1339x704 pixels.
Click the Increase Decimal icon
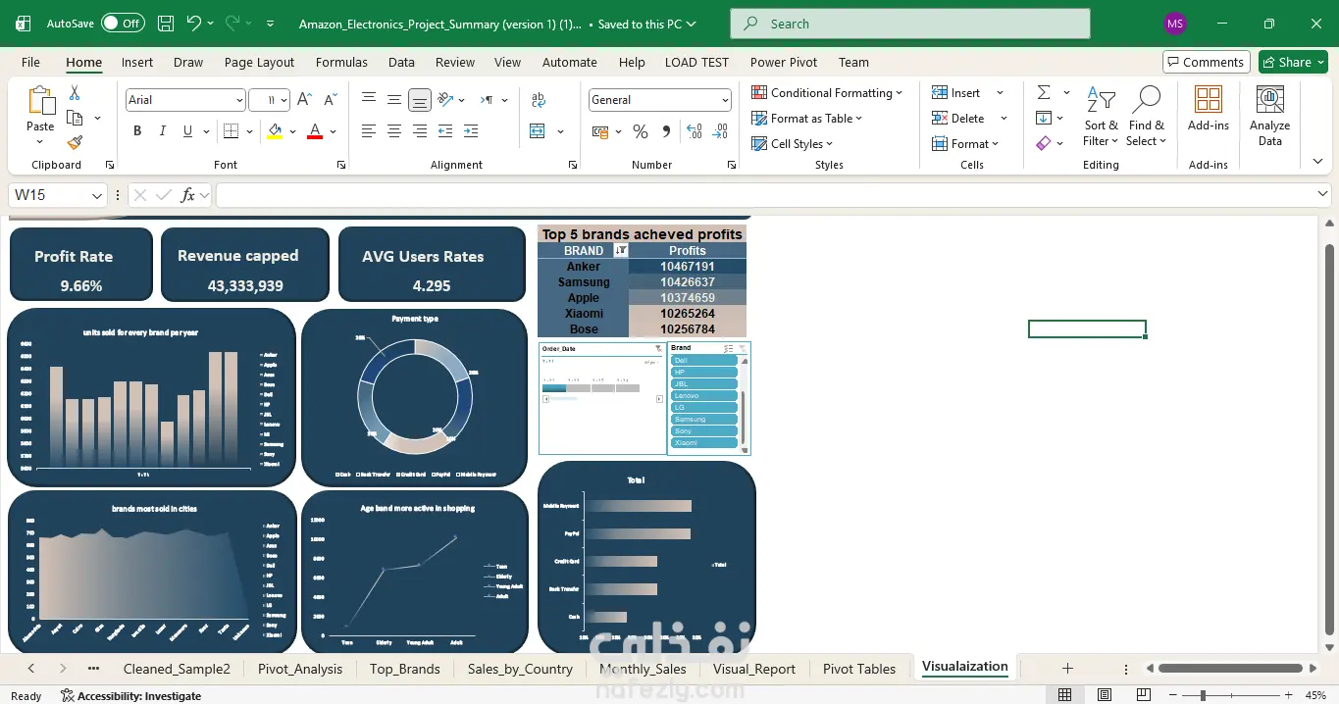(x=695, y=131)
